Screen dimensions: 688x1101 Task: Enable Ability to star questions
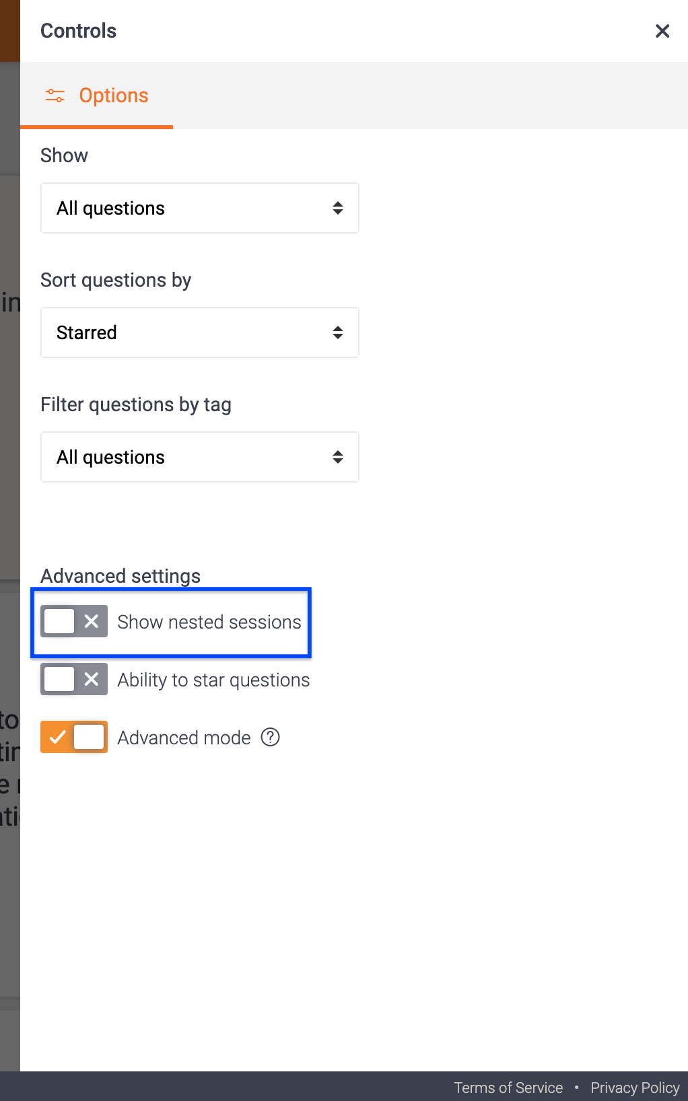pyautogui.click(x=74, y=679)
